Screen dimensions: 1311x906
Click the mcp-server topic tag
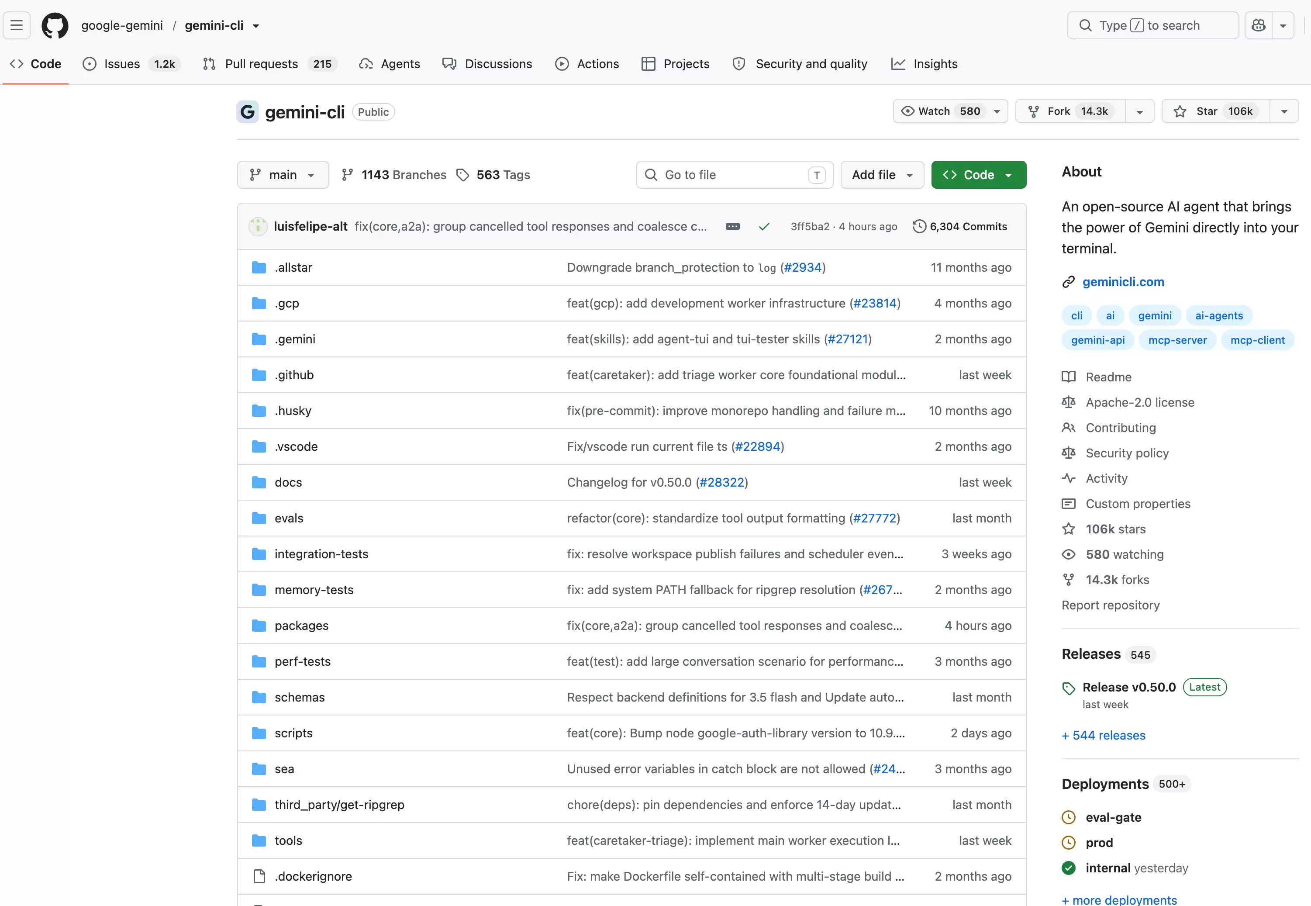1178,340
